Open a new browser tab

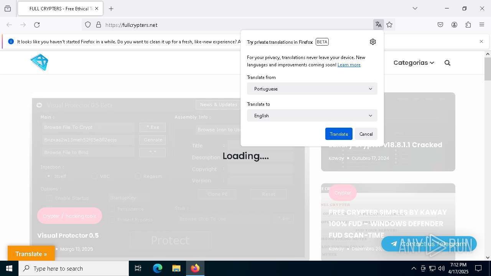[x=111, y=8]
